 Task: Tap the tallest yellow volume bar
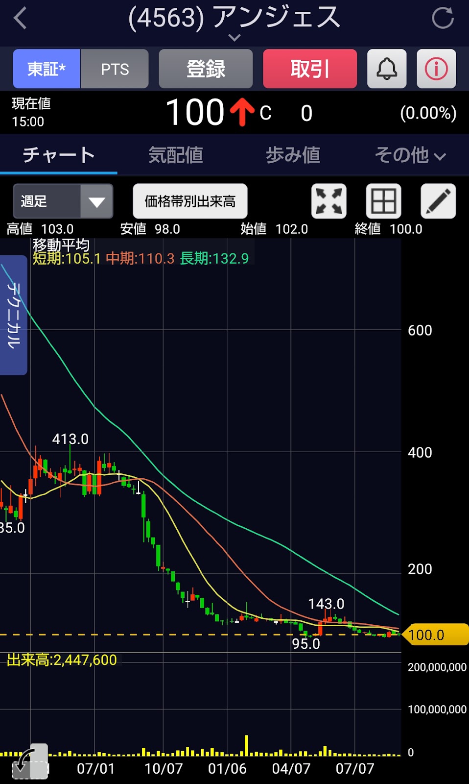(x=246, y=745)
